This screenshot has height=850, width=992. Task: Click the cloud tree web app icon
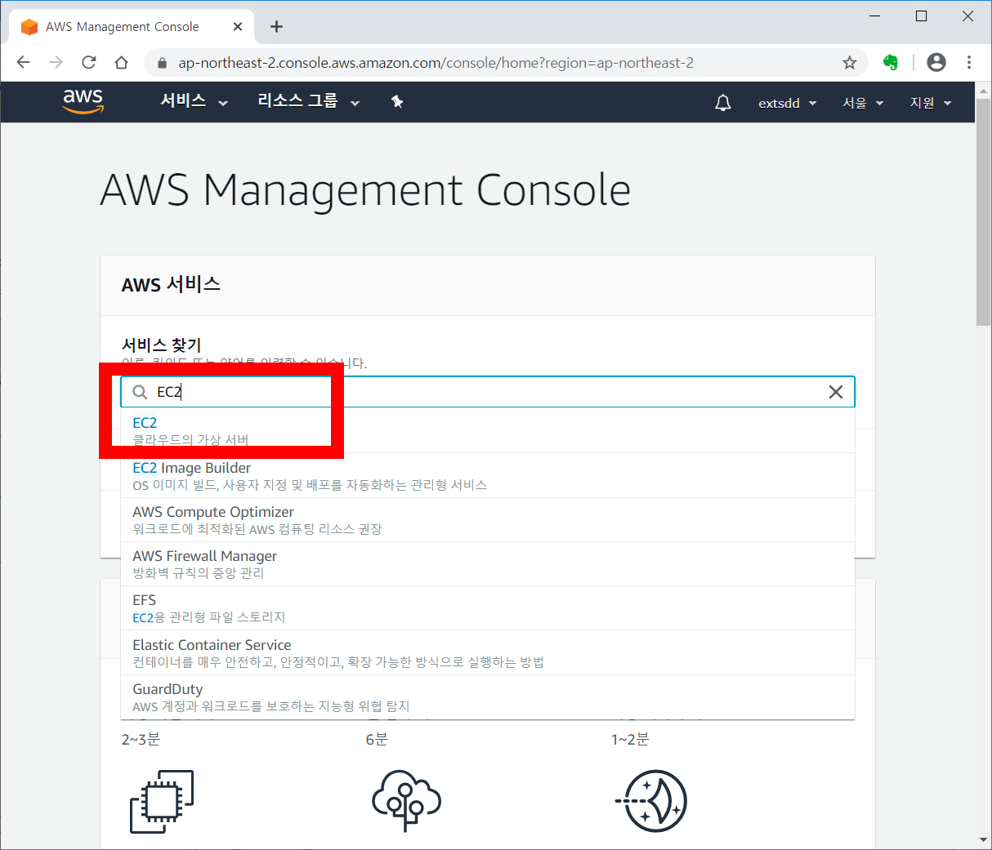(406, 801)
